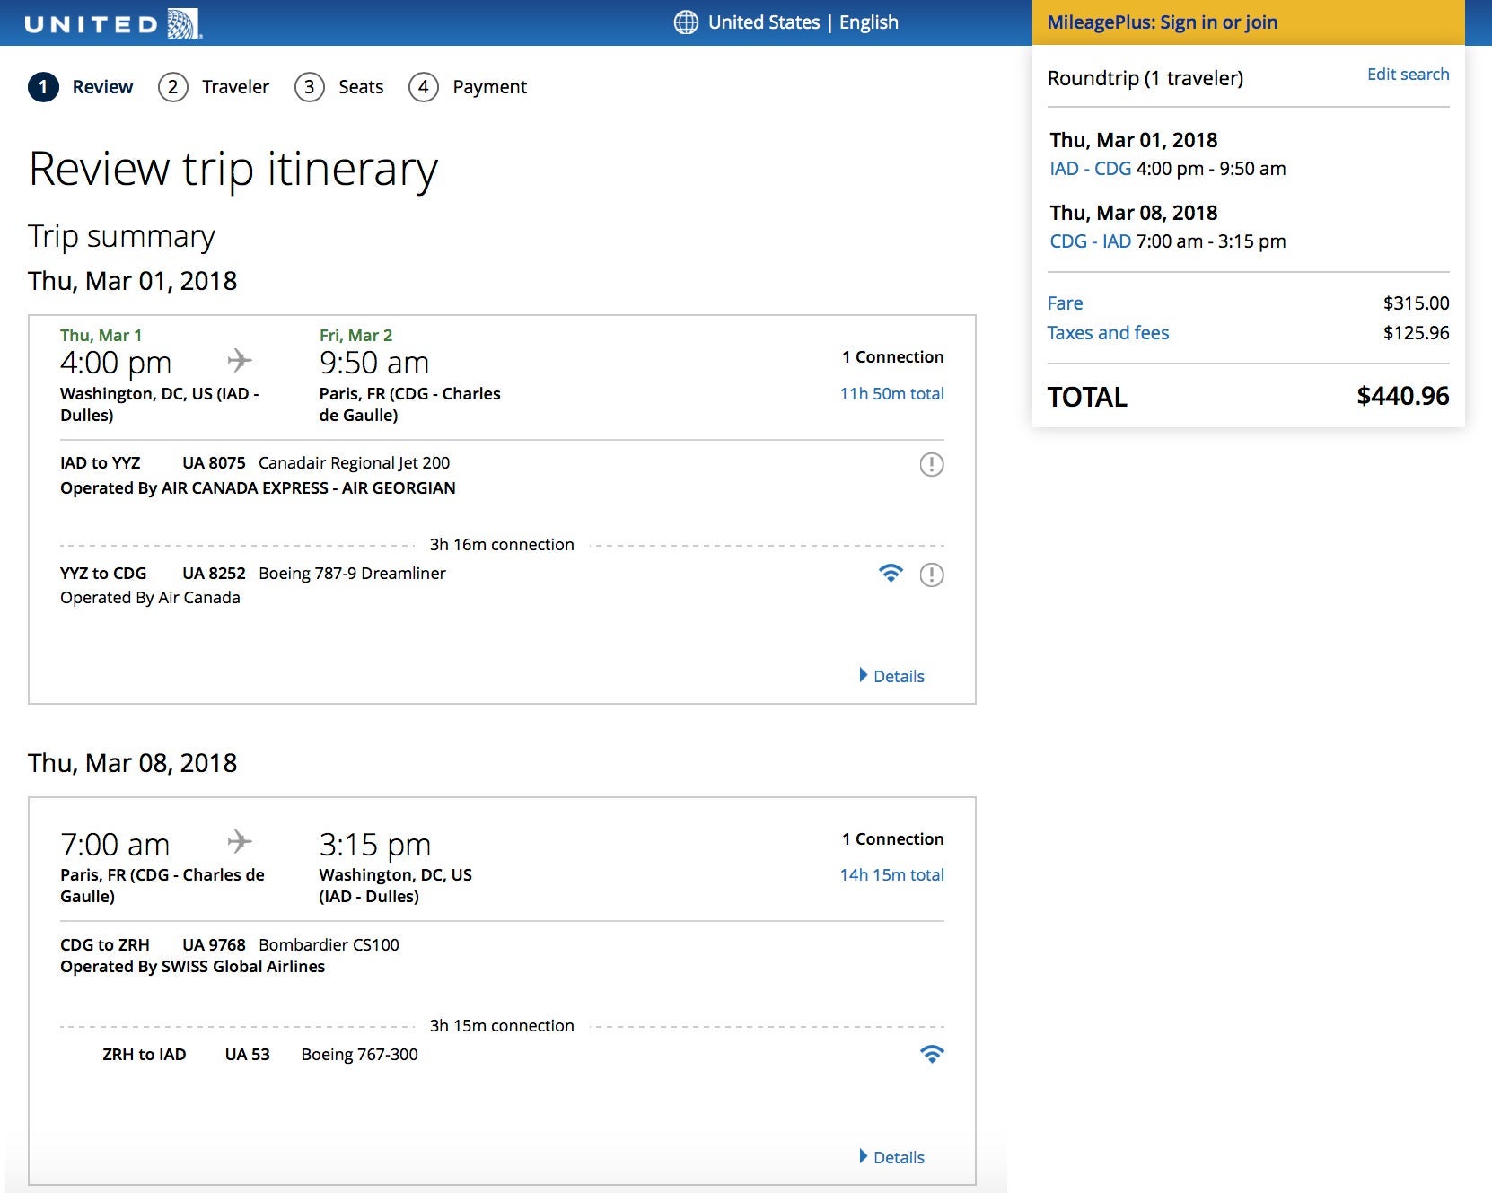Viewport: 1492px width, 1193px height.
Task: Click info alert icon for YYZ to CDG
Action: (931, 575)
